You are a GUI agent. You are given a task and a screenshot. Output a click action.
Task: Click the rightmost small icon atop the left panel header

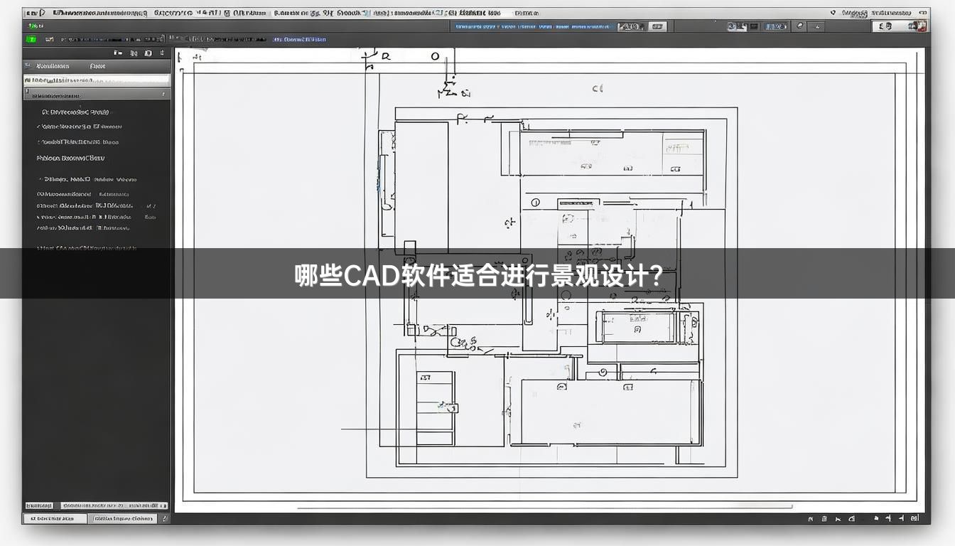coord(162,53)
